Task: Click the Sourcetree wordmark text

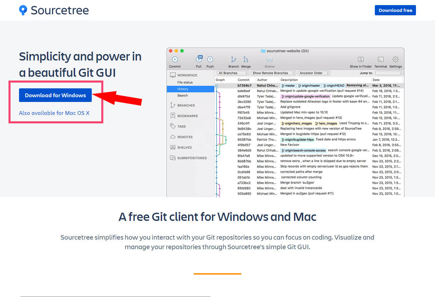Action: pos(60,10)
